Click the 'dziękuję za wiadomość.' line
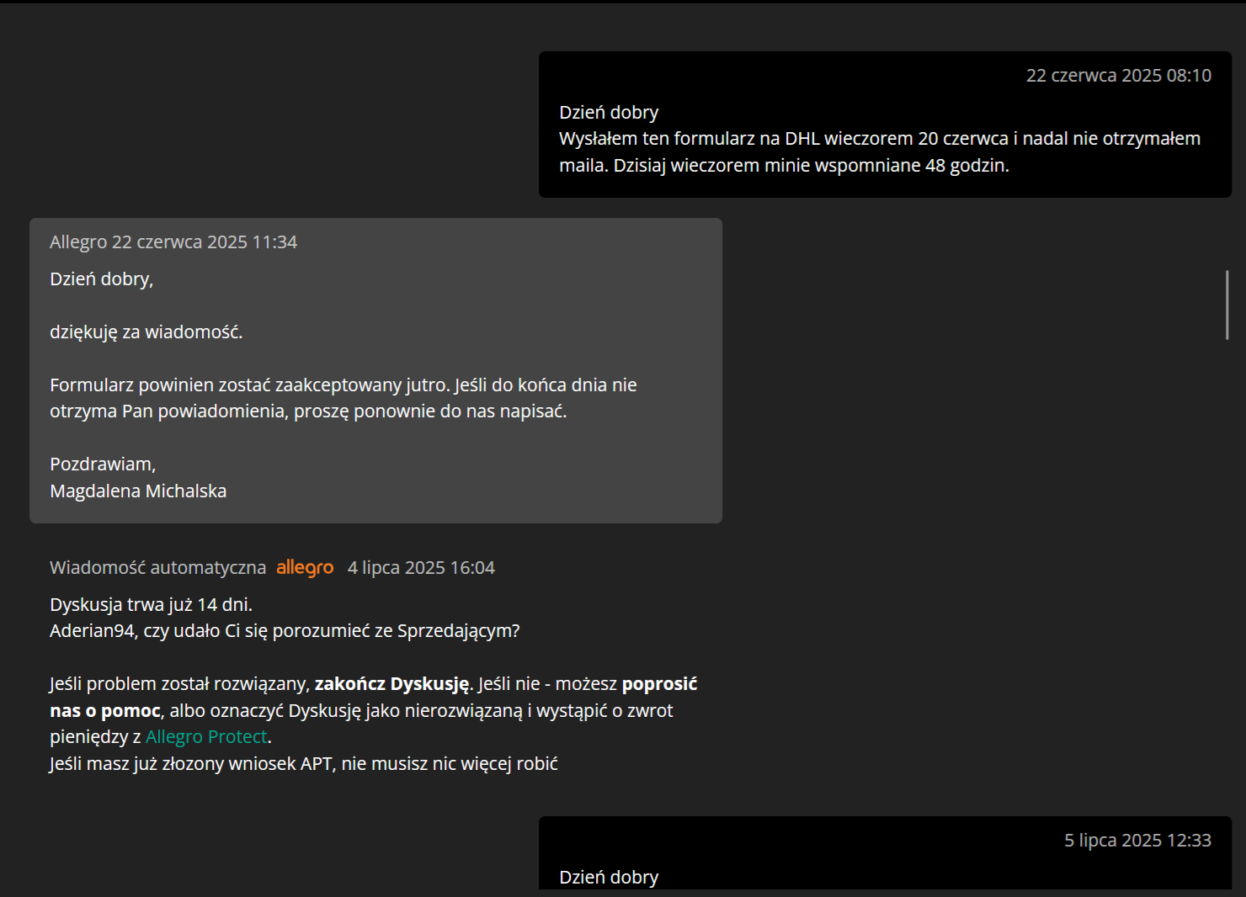 (x=146, y=332)
